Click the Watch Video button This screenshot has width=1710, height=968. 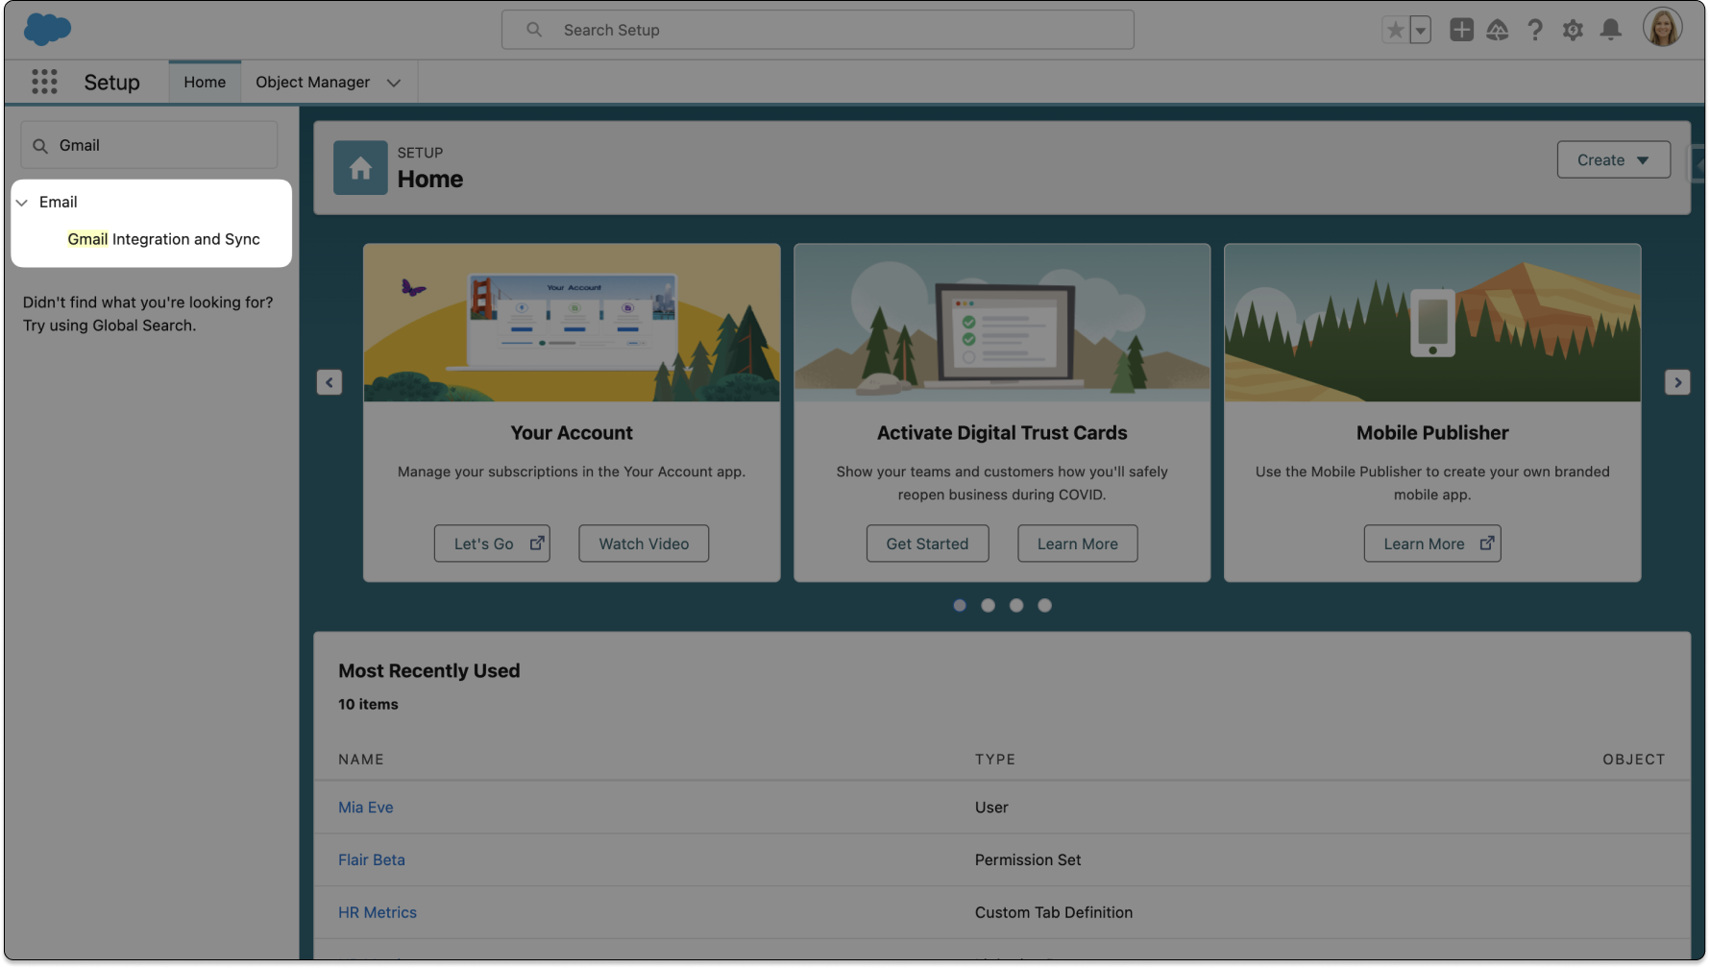tap(644, 544)
